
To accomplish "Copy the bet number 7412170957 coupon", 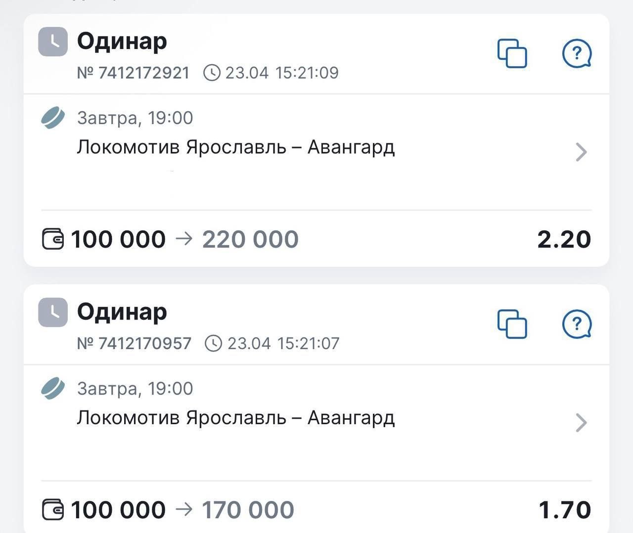I will click(512, 324).
